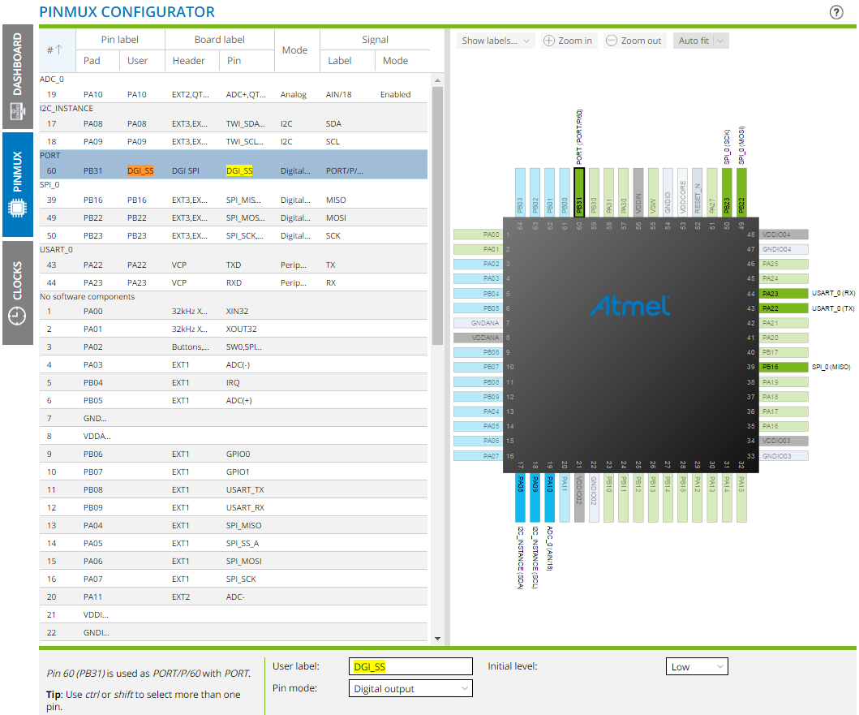Select the PB04 pin on chip

pos(478,293)
